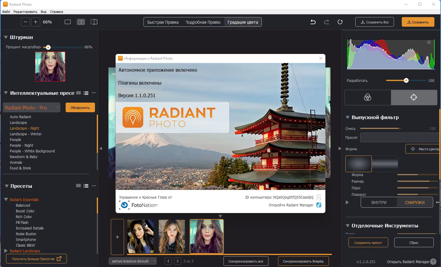The height and width of the screenshot is (267, 441).
Task: Collapse the Интеллектуальные пресеты section
Action: (x=6, y=93)
